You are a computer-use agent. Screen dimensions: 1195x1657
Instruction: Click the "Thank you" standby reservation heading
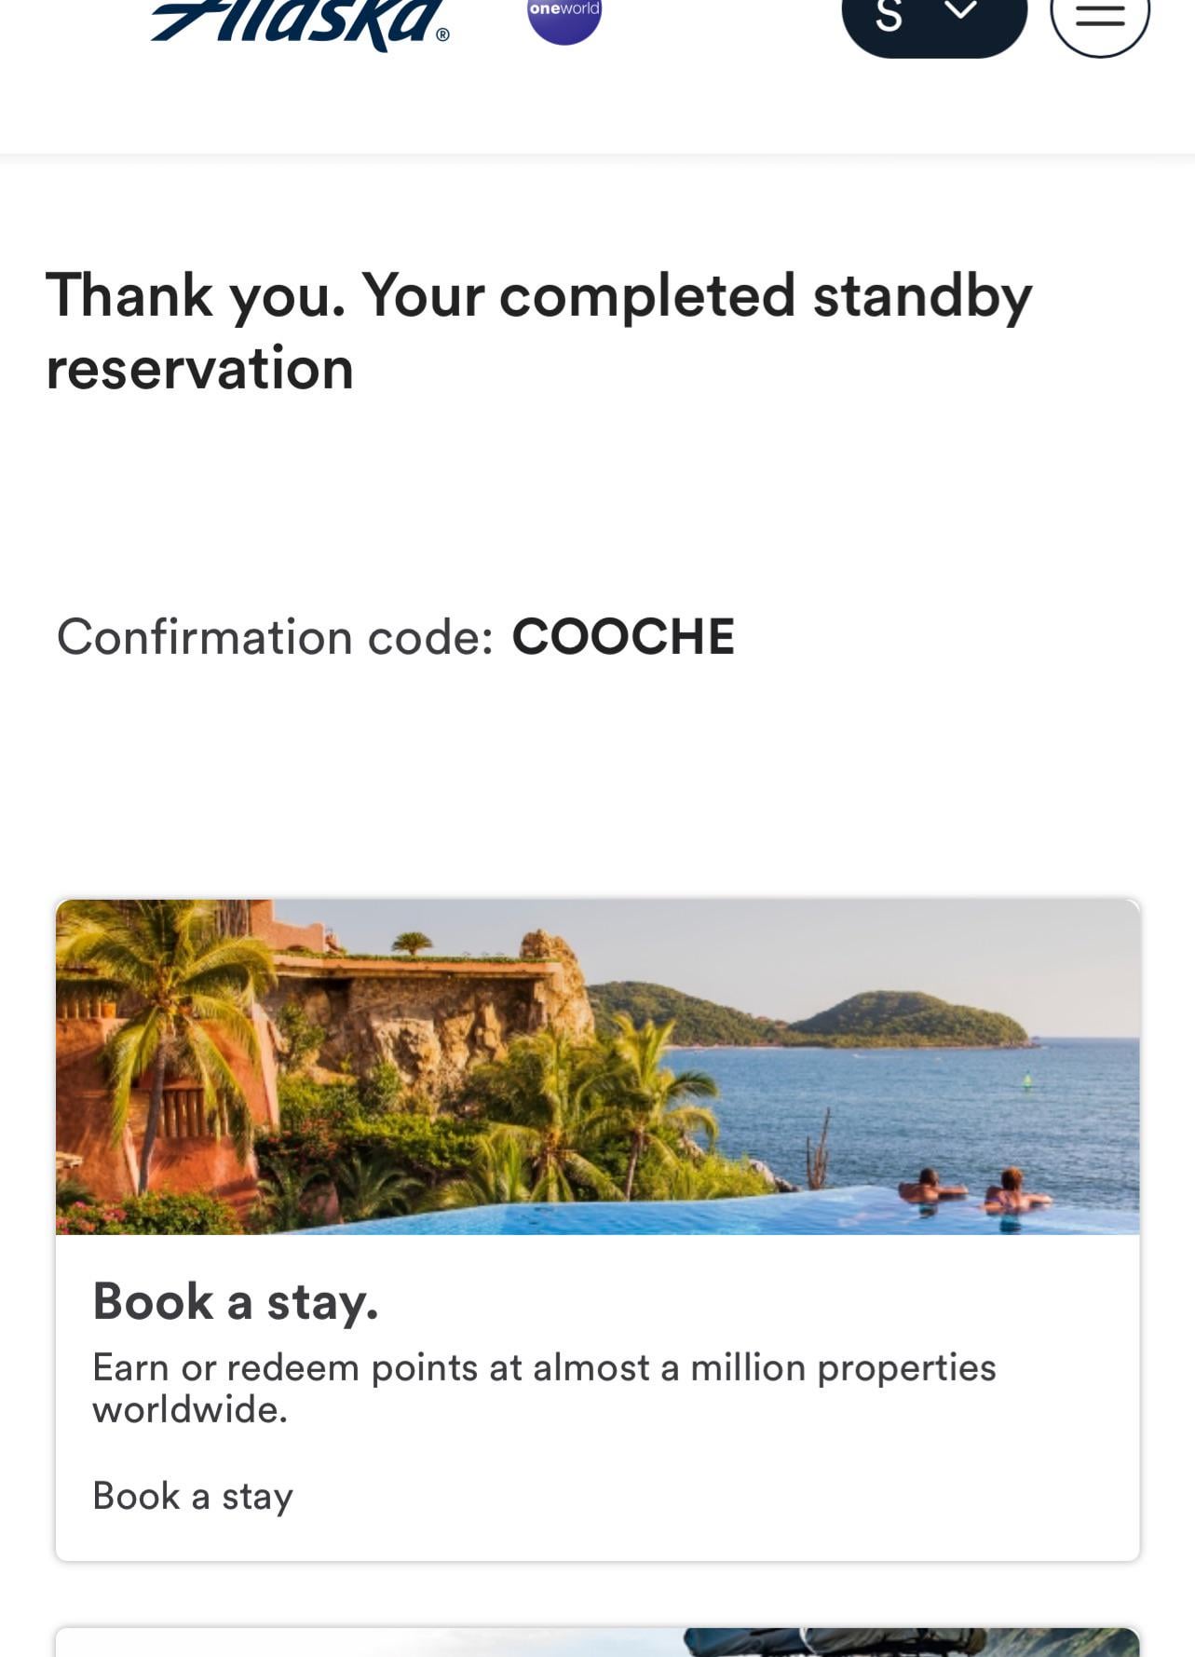click(x=538, y=332)
